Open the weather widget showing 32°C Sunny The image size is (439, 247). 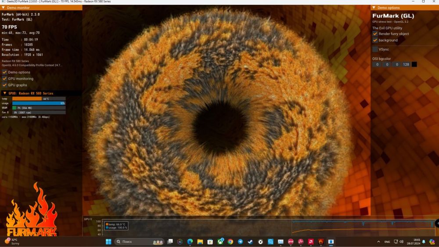(x=12, y=241)
